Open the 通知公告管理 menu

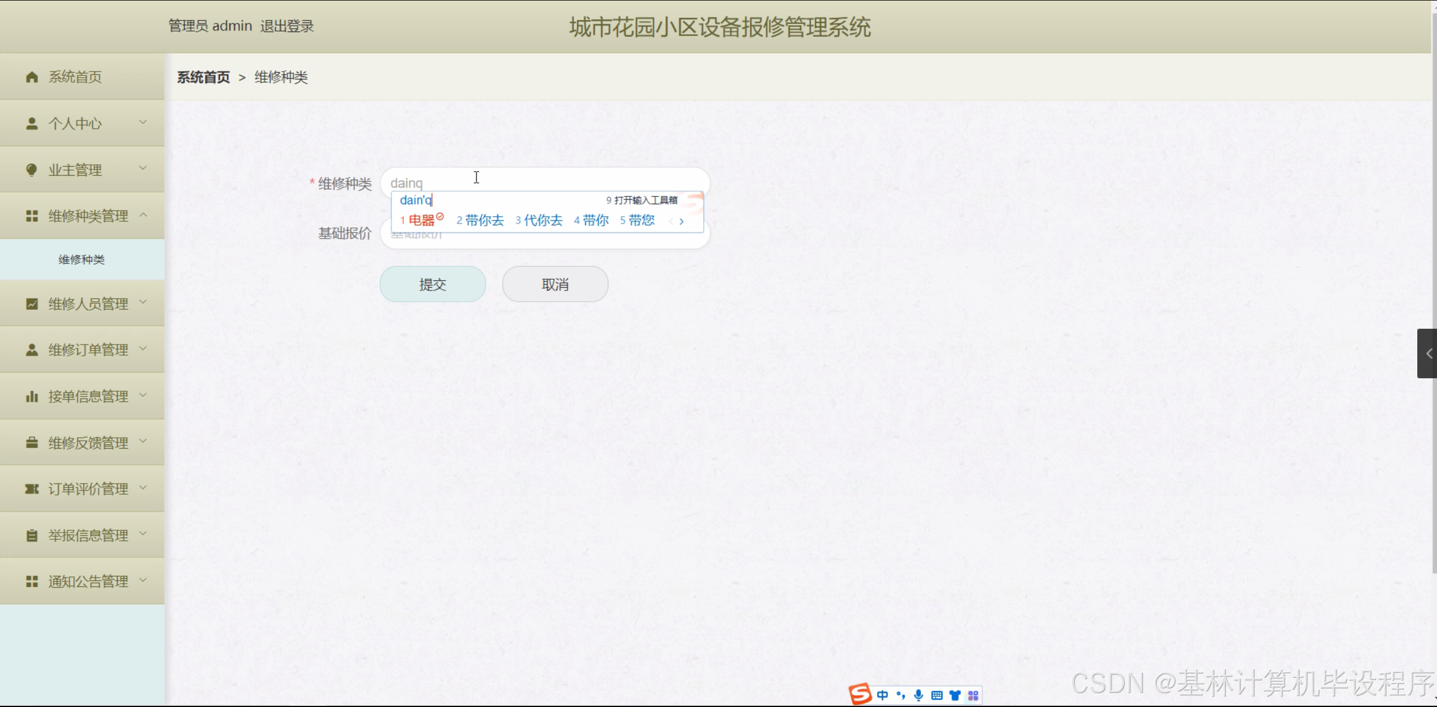point(88,581)
